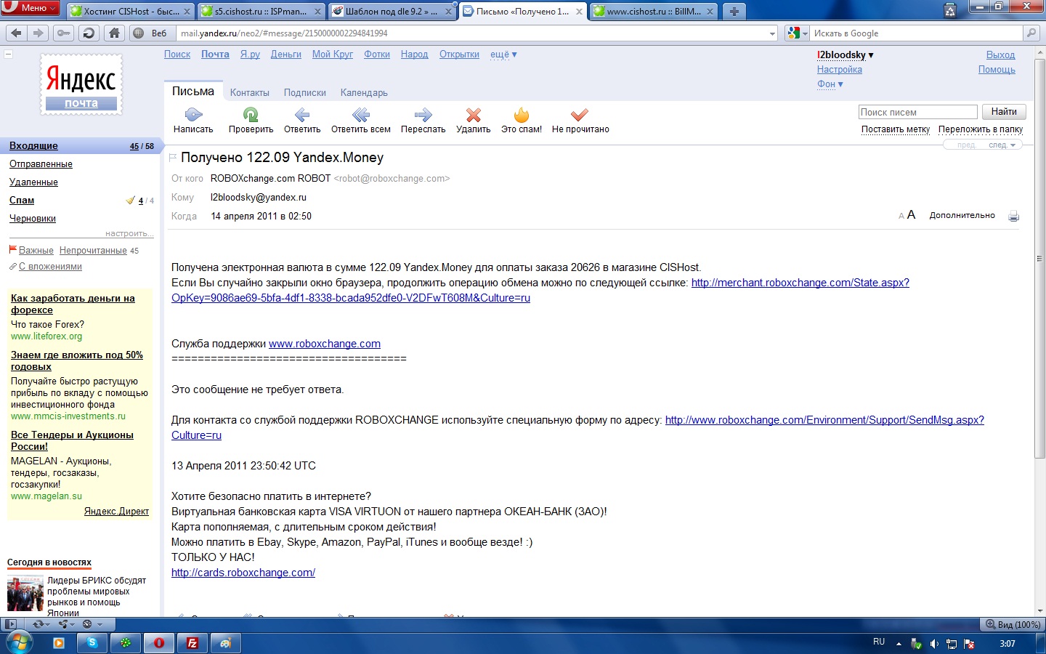This screenshot has height=654, width=1046.
Task: Click the browser Back arrow button
Action: (x=17, y=33)
